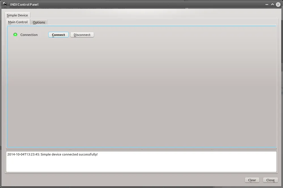Image resolution: width=283 pixels, height=188 pixels.
Task: Click the log message text area
Action: (x=141, y=161)
